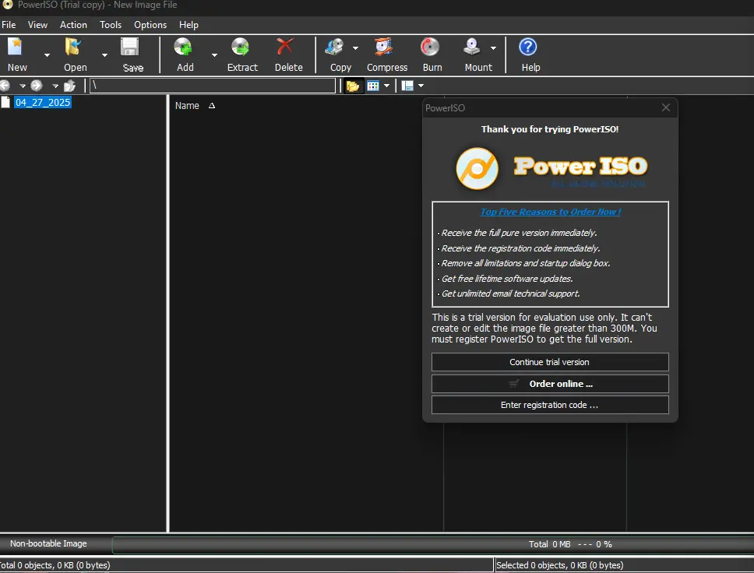Screen dimensions: 754x573
Task: Click Top Five Reasons to Order Now link
Action: (x=551, y=212)
